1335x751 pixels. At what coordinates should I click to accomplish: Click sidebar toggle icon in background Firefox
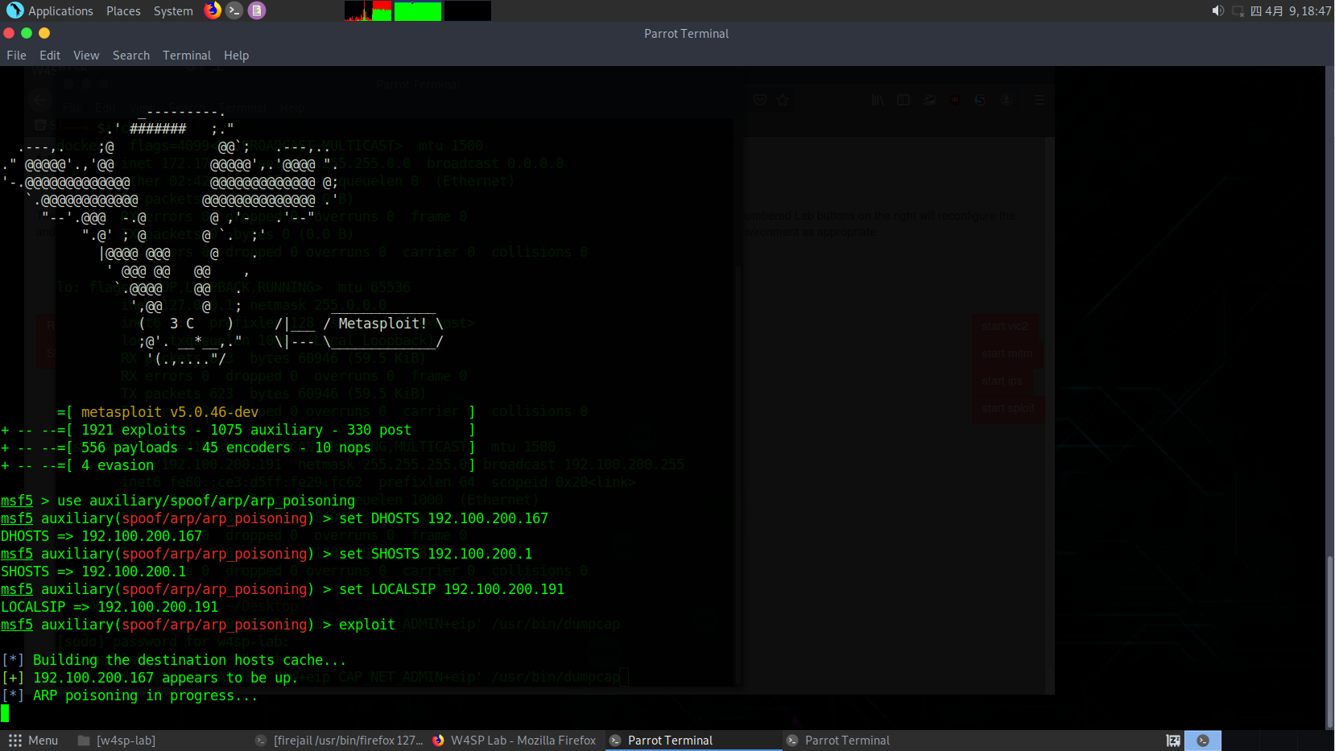(903, 100)
